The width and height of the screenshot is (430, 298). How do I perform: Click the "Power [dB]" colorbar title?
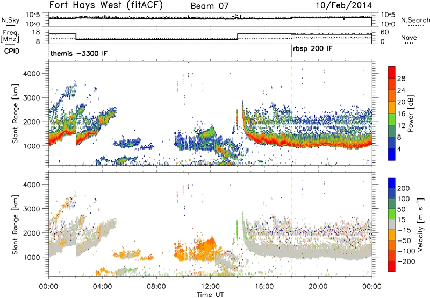pos(411,113)
